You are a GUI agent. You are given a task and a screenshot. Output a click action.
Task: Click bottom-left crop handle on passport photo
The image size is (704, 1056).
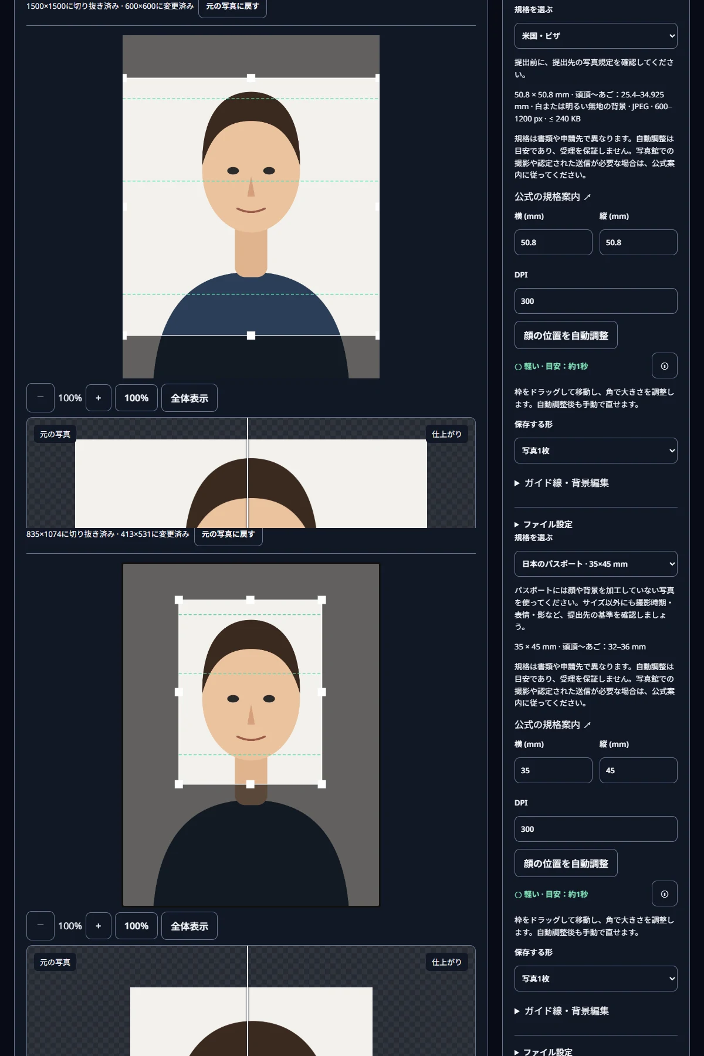coord(179,784)
